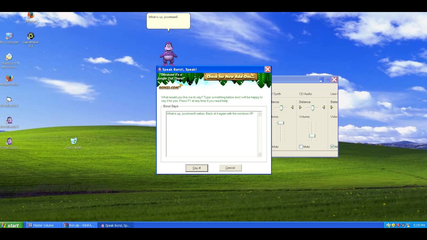Uncheck the Line In Mute checkbox

pos(332,147)
